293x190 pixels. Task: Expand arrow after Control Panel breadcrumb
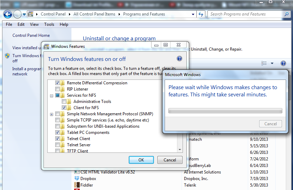pos(69,14)
